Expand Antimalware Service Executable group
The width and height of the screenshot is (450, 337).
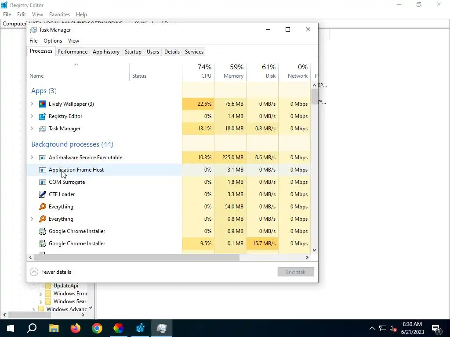pyautogui.click(x=32, y=158)
